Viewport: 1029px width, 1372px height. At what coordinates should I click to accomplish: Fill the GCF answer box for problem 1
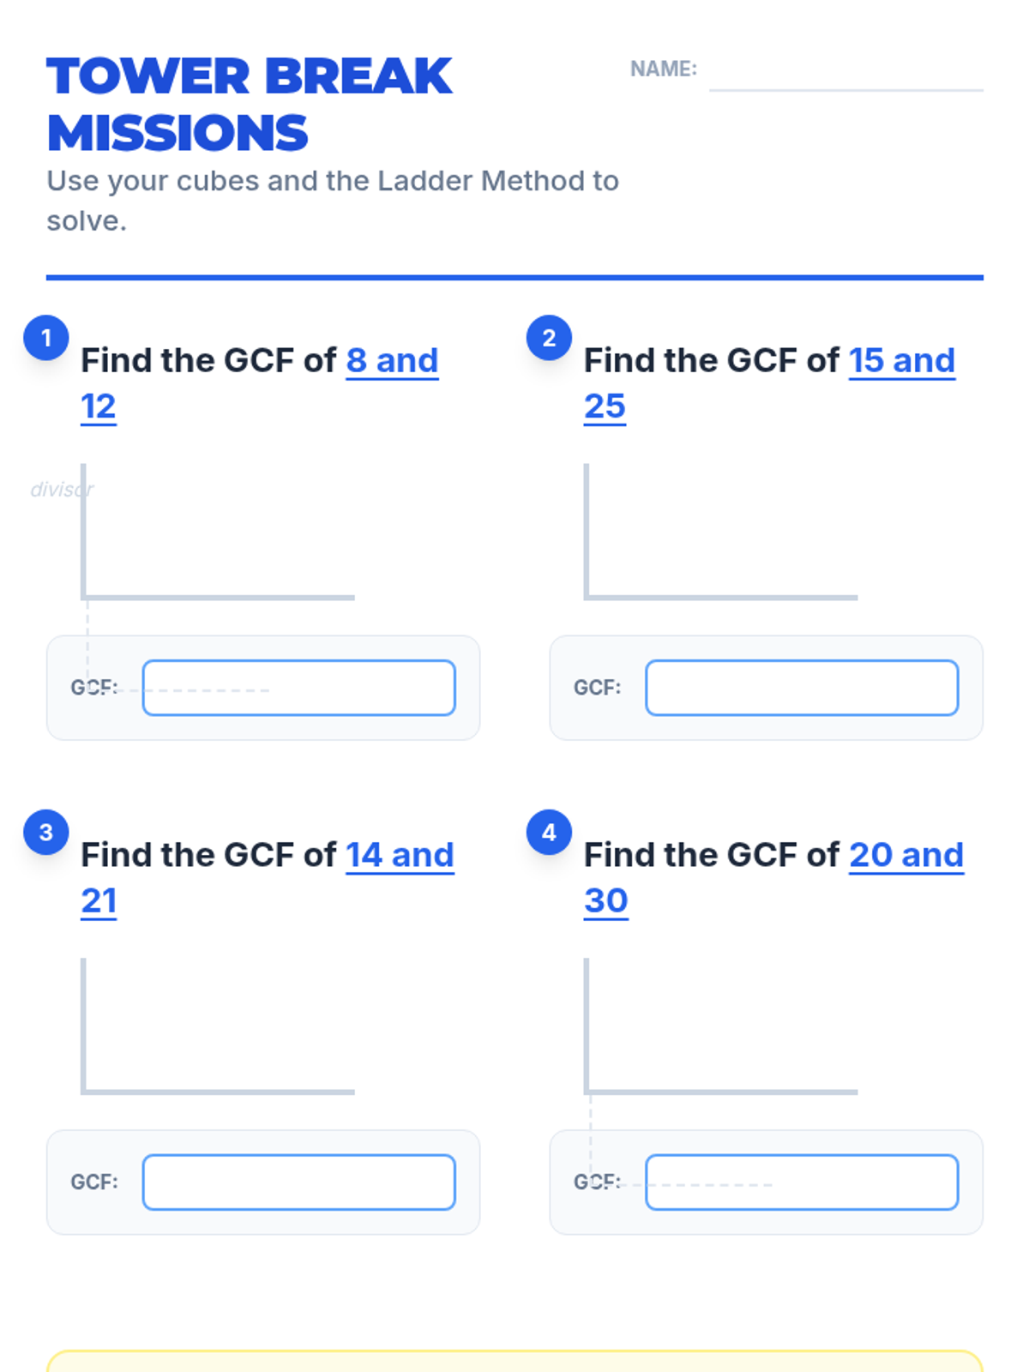click(298, 688)
